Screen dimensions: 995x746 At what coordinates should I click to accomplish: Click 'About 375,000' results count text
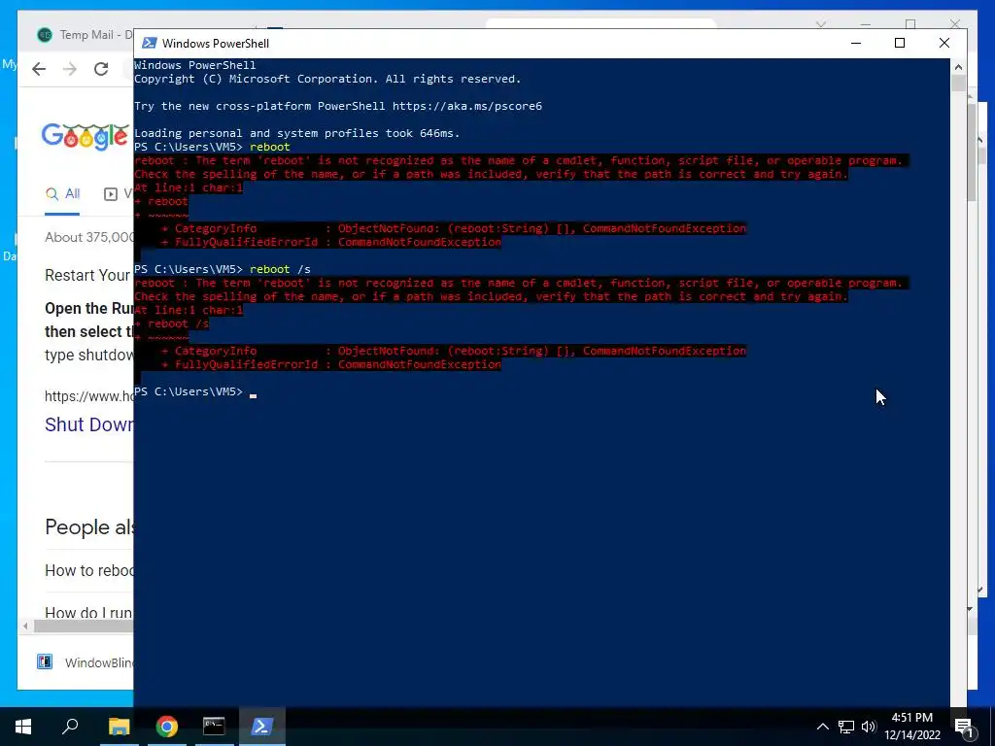(x=88, y=237)
